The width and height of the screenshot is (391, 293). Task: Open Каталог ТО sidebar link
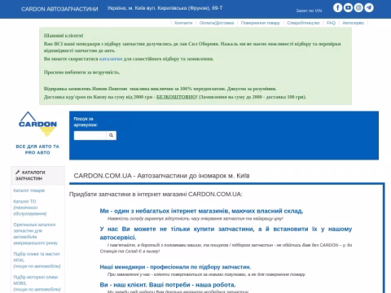pyautogui.click(x=30, y=208)
